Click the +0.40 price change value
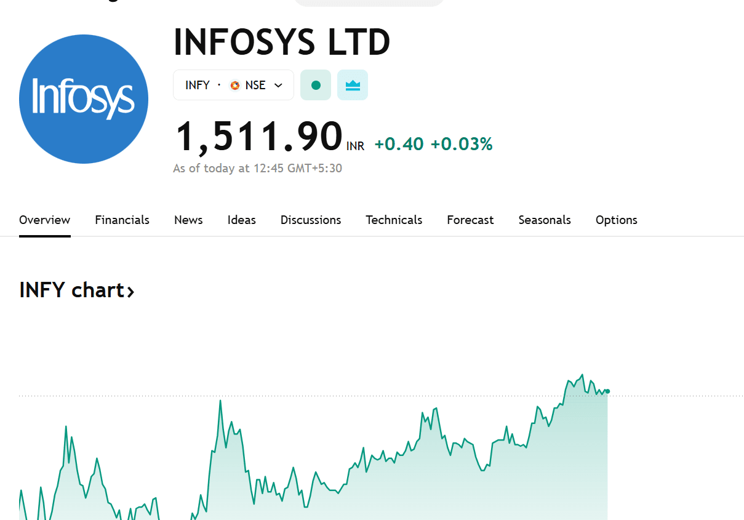Viewport: 744px width, 520px height. pyautogui.click(x=399, y=144)
